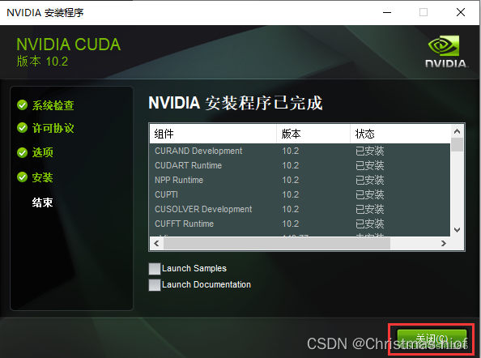Click the 关闭 button to finish
Screen dimensions: 481x358
click(x=432, y=339)
